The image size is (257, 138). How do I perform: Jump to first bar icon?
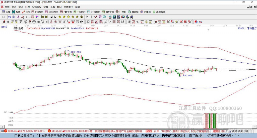(x=42, y=17)
